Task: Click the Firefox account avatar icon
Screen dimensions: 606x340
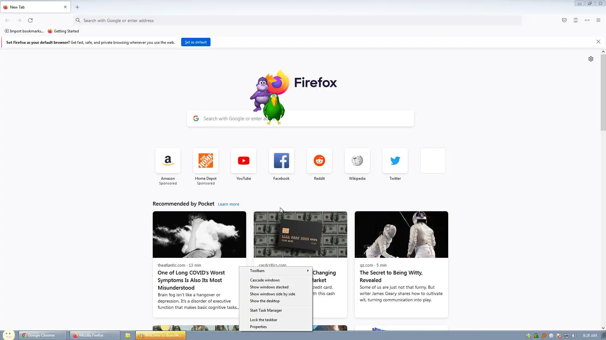Action: (575, 20)
